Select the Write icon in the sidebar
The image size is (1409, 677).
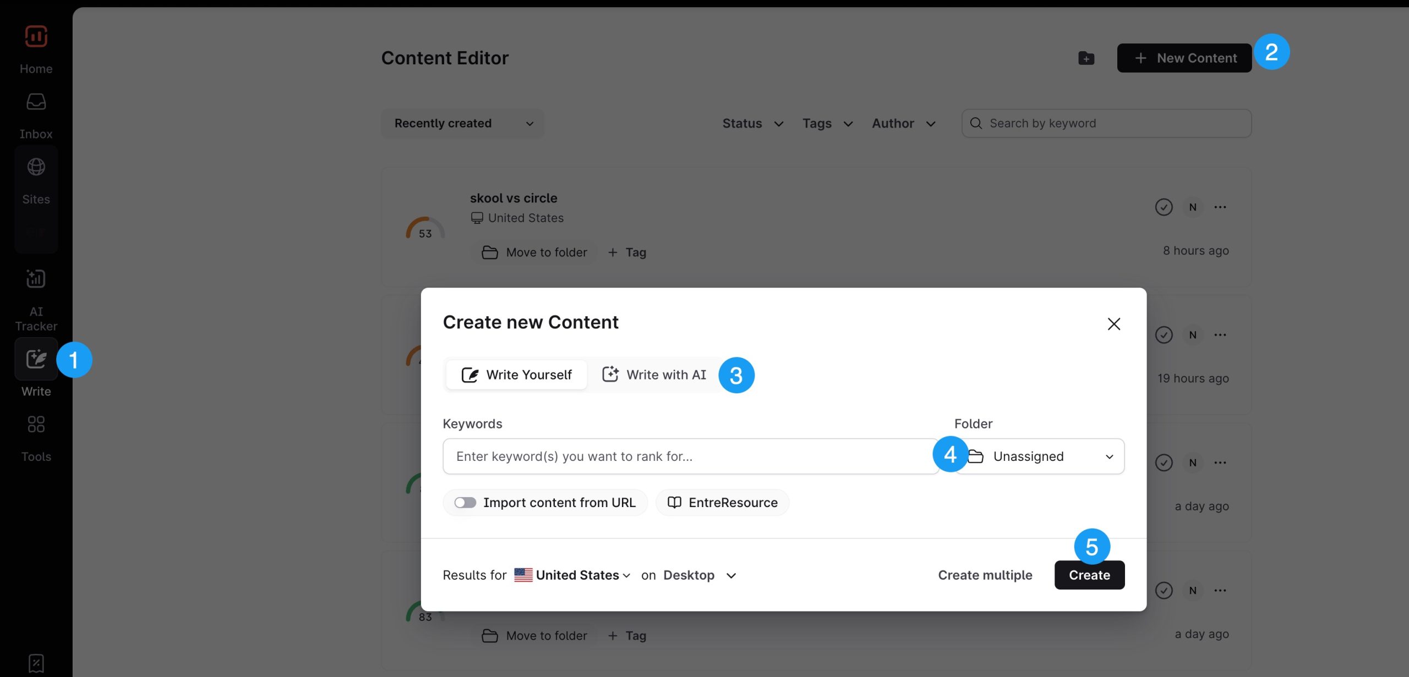click(35, 359)
